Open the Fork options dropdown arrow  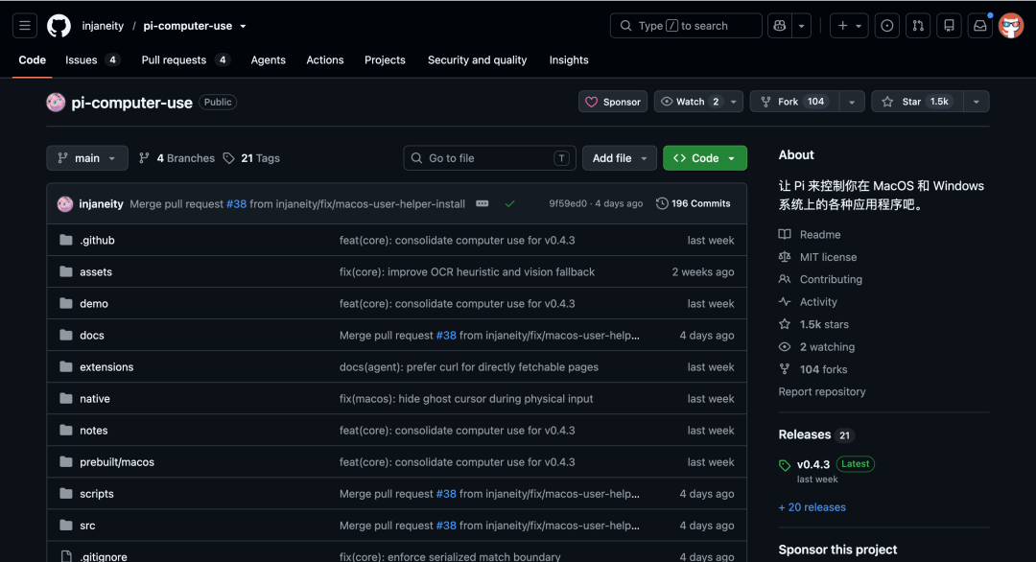tap(852, 102)
